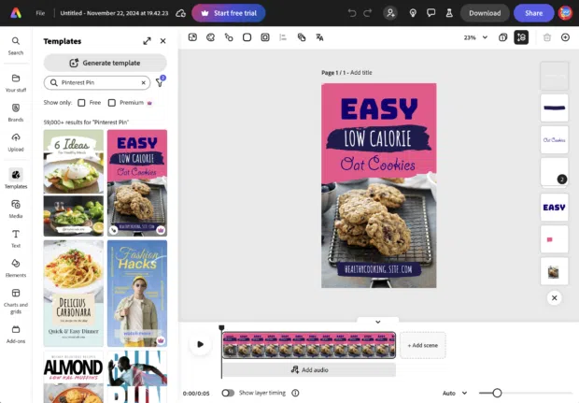Open the template filters icon

(160, 82)
